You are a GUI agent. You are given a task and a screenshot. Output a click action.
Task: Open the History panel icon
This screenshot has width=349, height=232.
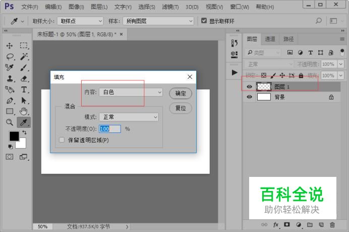[234, 43]
